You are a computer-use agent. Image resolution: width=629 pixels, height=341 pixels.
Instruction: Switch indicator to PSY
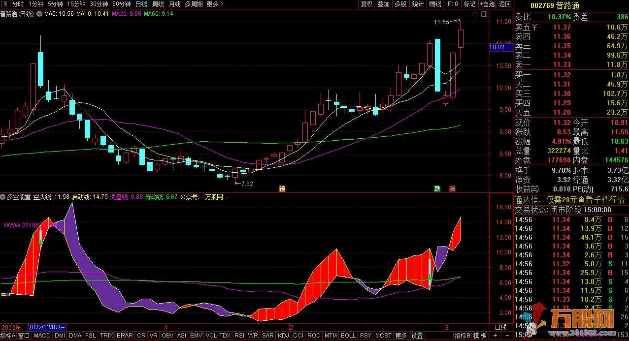click(x=366, y=336)
